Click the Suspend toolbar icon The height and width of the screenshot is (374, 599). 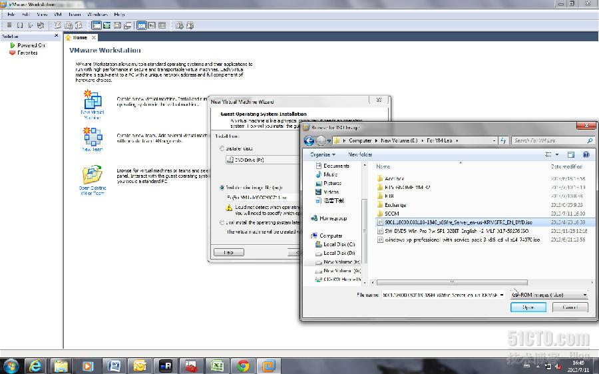pos(20,25)
